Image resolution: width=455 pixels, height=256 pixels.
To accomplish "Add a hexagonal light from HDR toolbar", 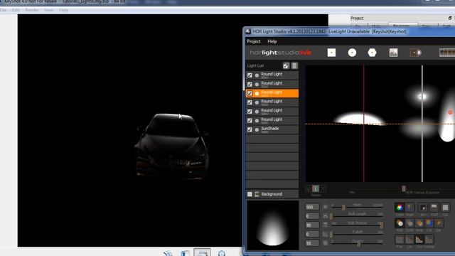I will click(x=372, y=53).
